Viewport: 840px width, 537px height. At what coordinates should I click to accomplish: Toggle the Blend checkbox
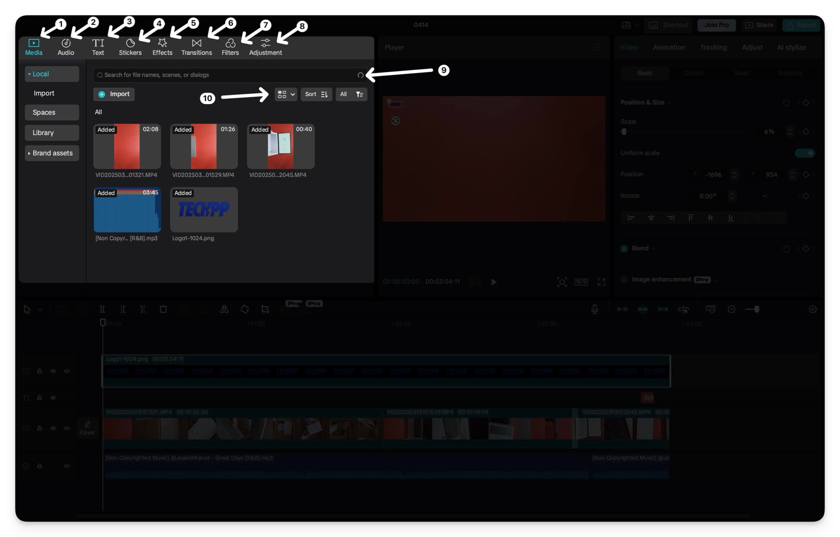[624, 248]
